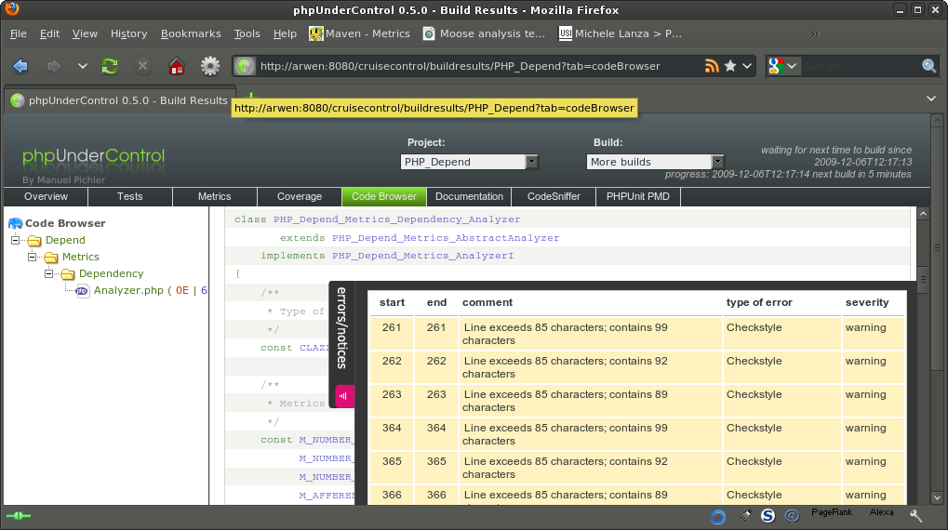948x530 pixels.
Task: Reload the page with the refresh icon
Action: [x=110, y=66]
